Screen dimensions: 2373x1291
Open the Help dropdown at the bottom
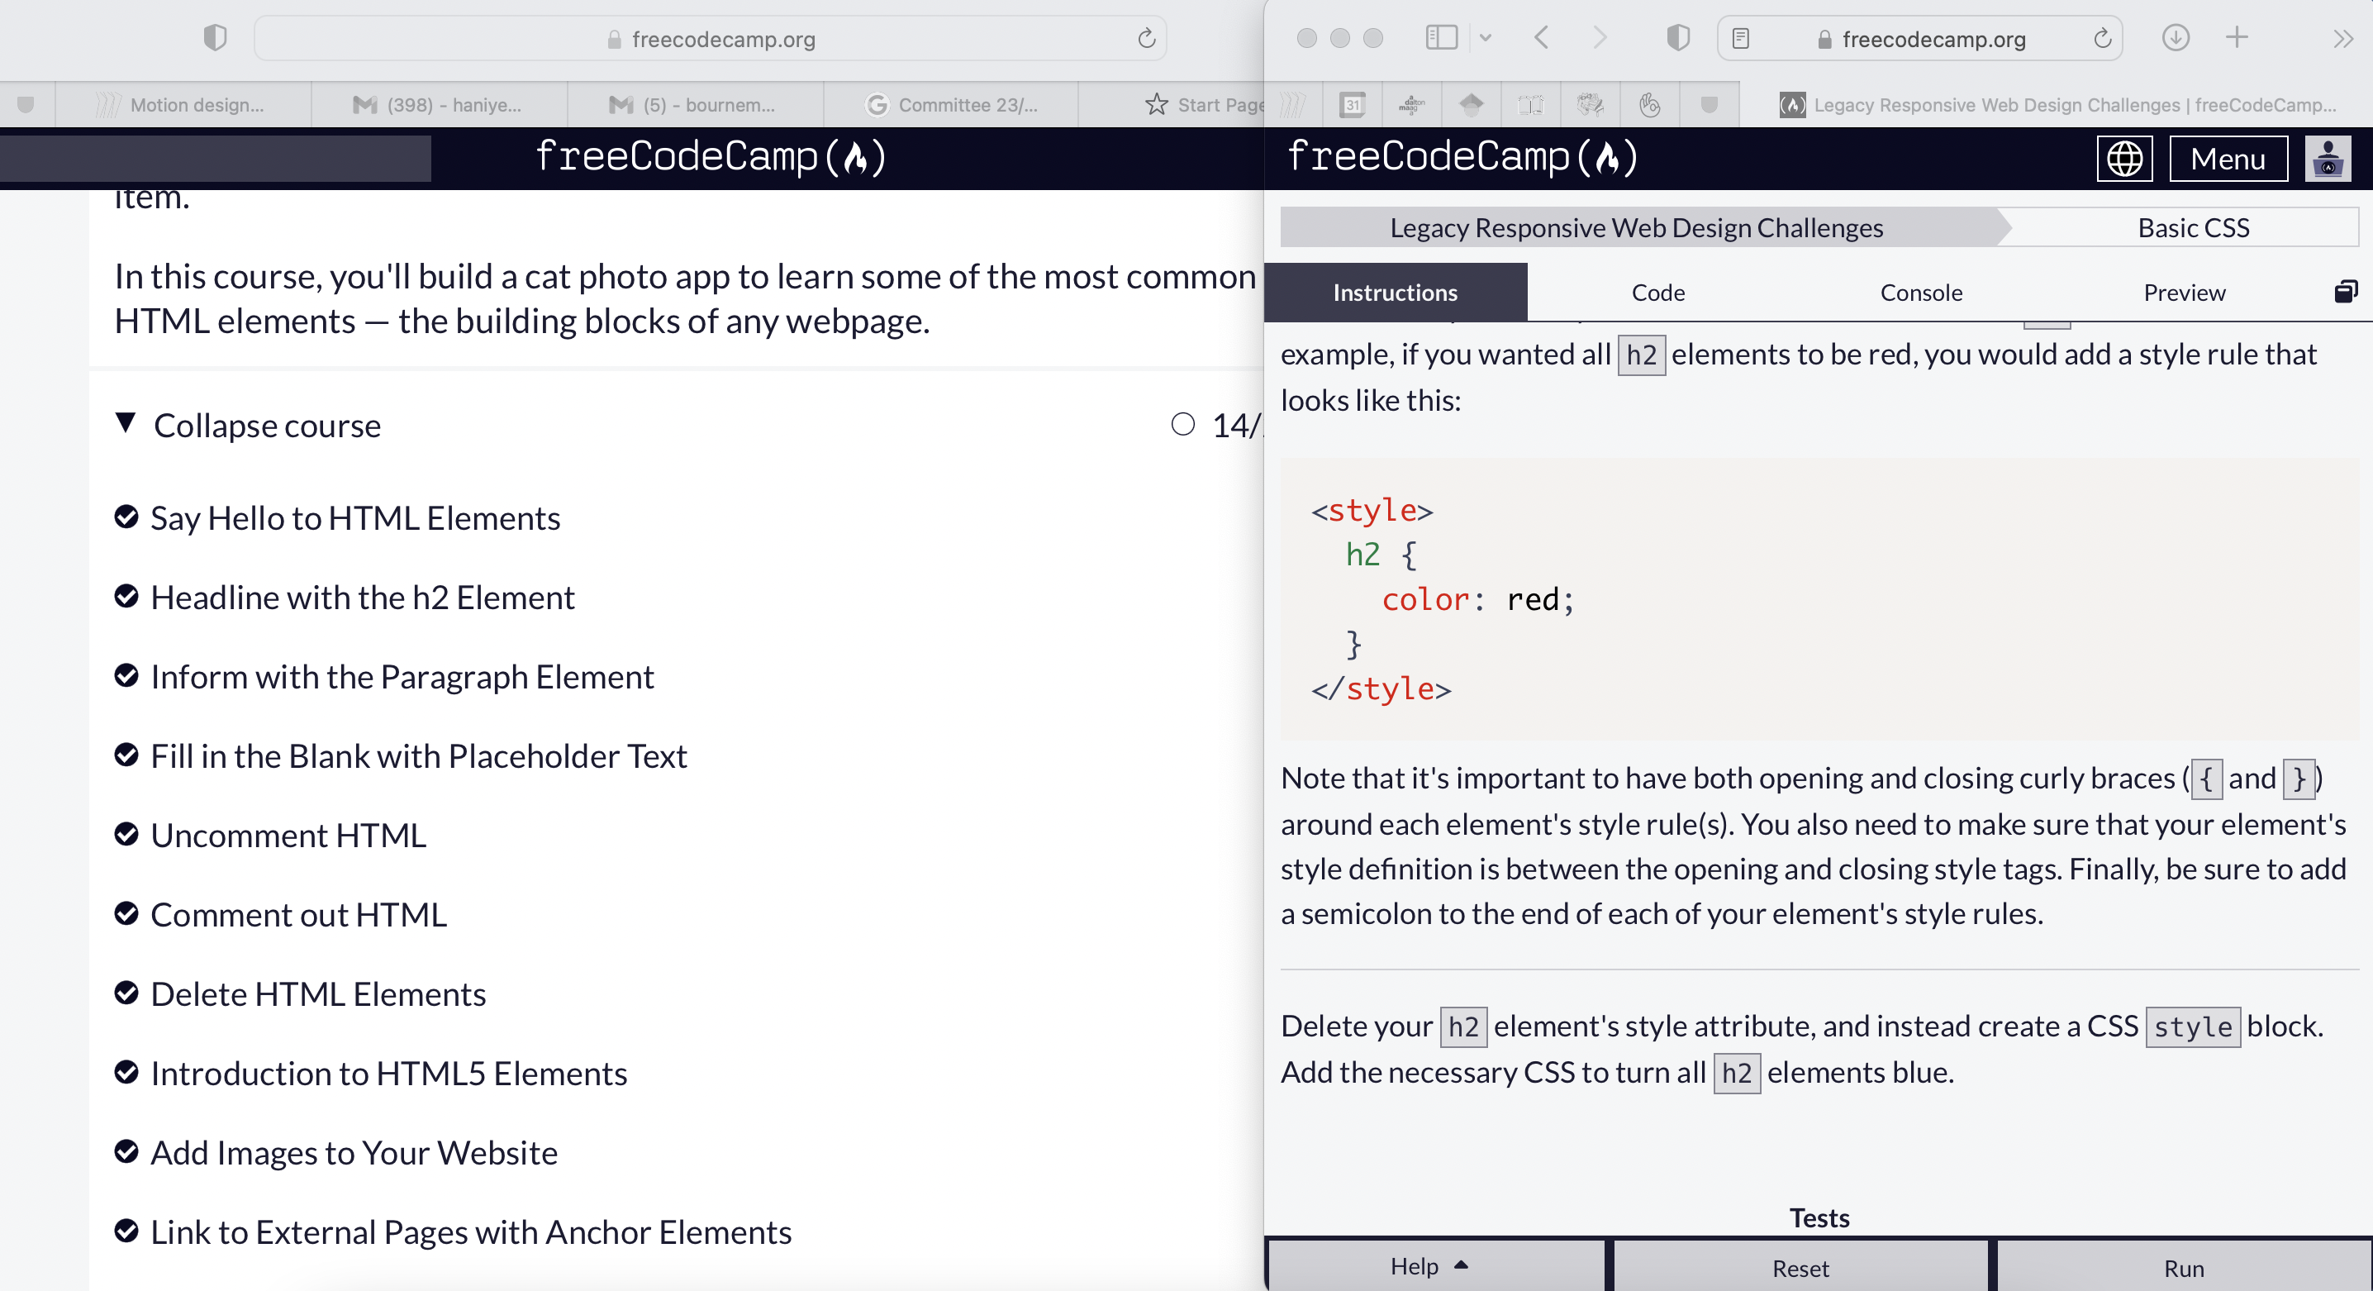1436,1267
